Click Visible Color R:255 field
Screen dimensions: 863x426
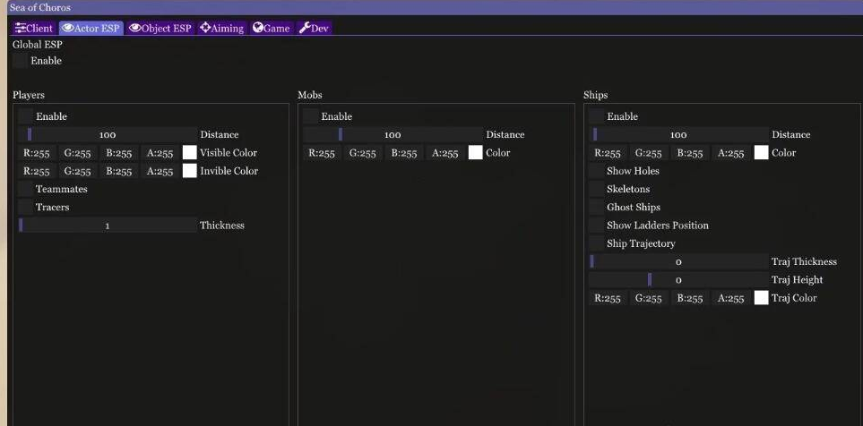point(37,153)
